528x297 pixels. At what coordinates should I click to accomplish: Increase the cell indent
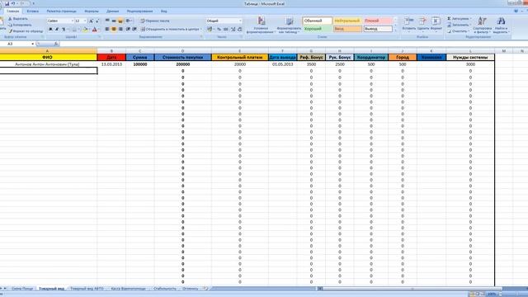[x=134, y=30]
